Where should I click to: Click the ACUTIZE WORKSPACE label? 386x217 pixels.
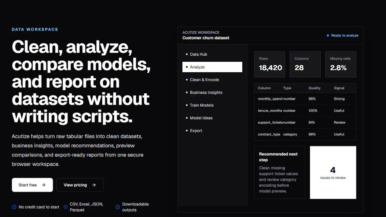pyautogui.click(x=201, y=32)
